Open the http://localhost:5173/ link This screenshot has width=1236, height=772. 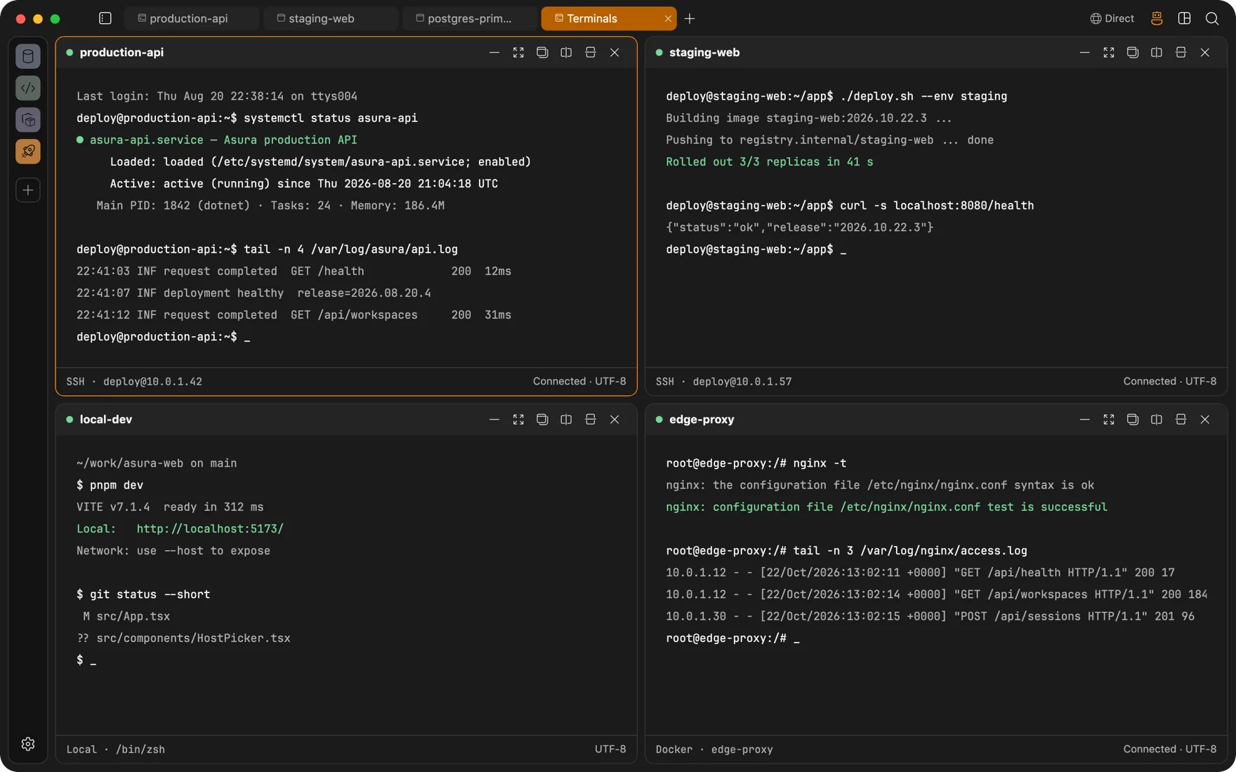(x=210, y=529)
